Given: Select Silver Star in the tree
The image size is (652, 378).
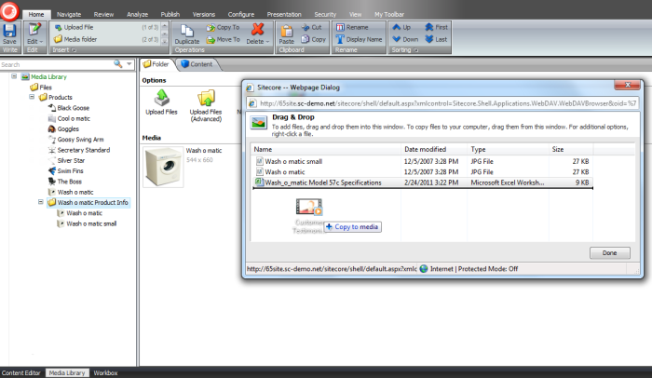Looking at the screenshot, I should point(66,160).
